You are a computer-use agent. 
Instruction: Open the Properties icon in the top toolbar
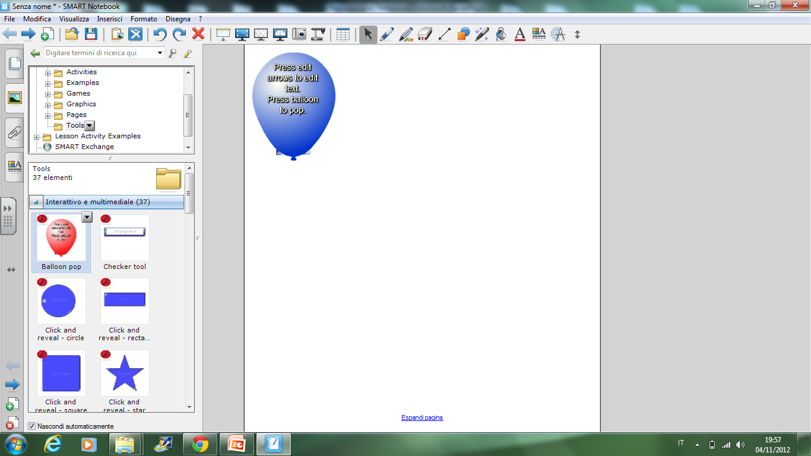coord(539,34)
